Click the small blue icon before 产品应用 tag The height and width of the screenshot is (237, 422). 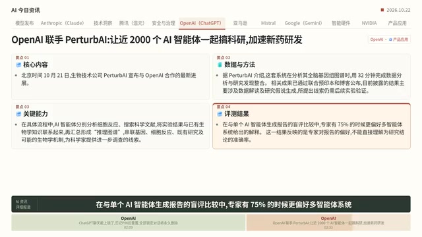(x=390, y=39)
